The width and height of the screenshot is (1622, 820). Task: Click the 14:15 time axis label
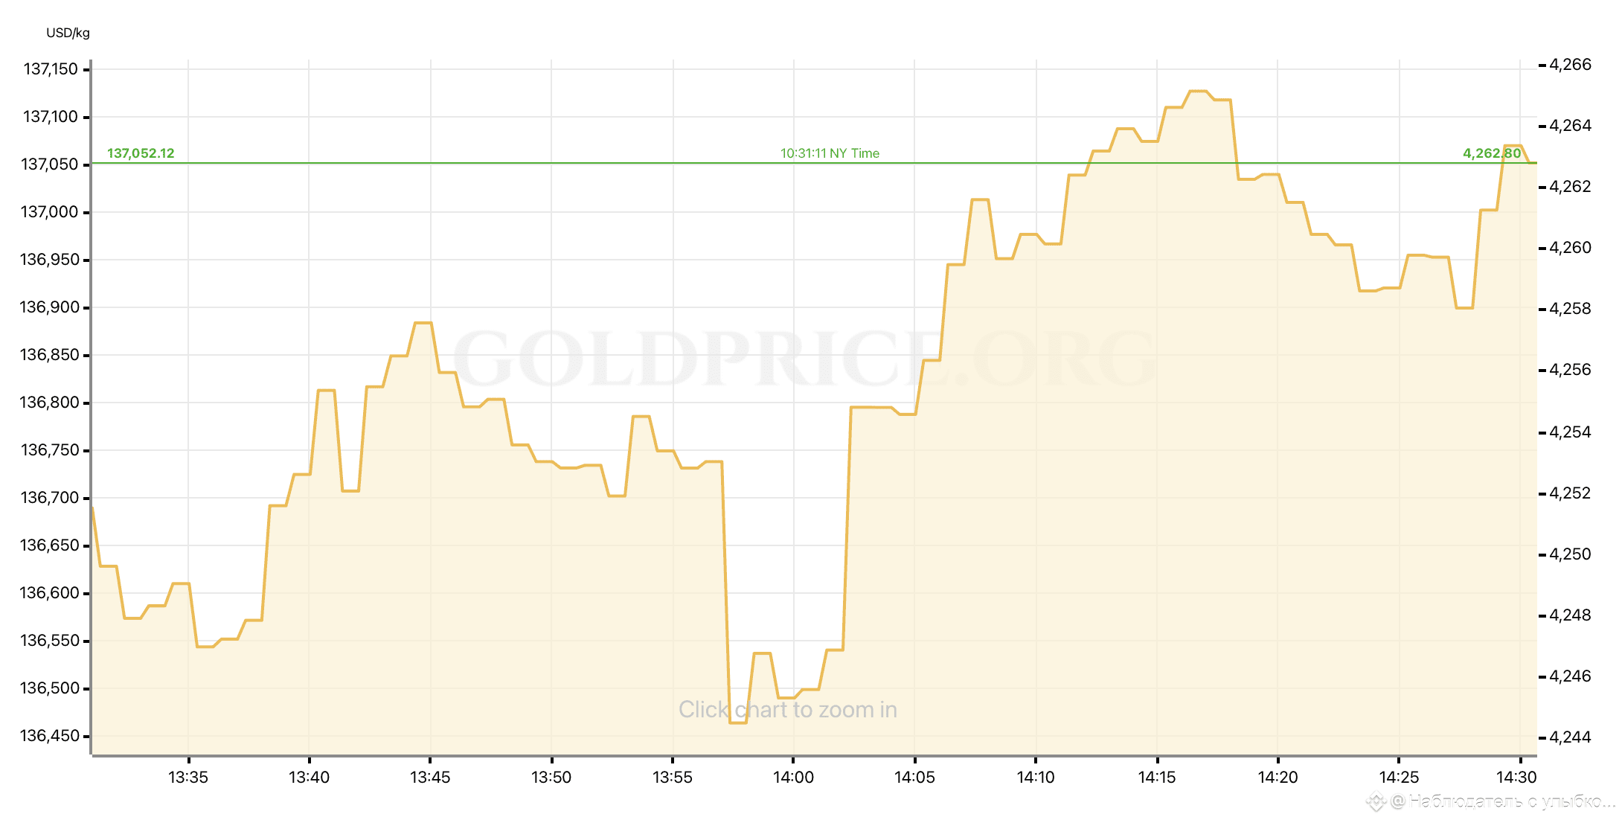coord(1157,778)
